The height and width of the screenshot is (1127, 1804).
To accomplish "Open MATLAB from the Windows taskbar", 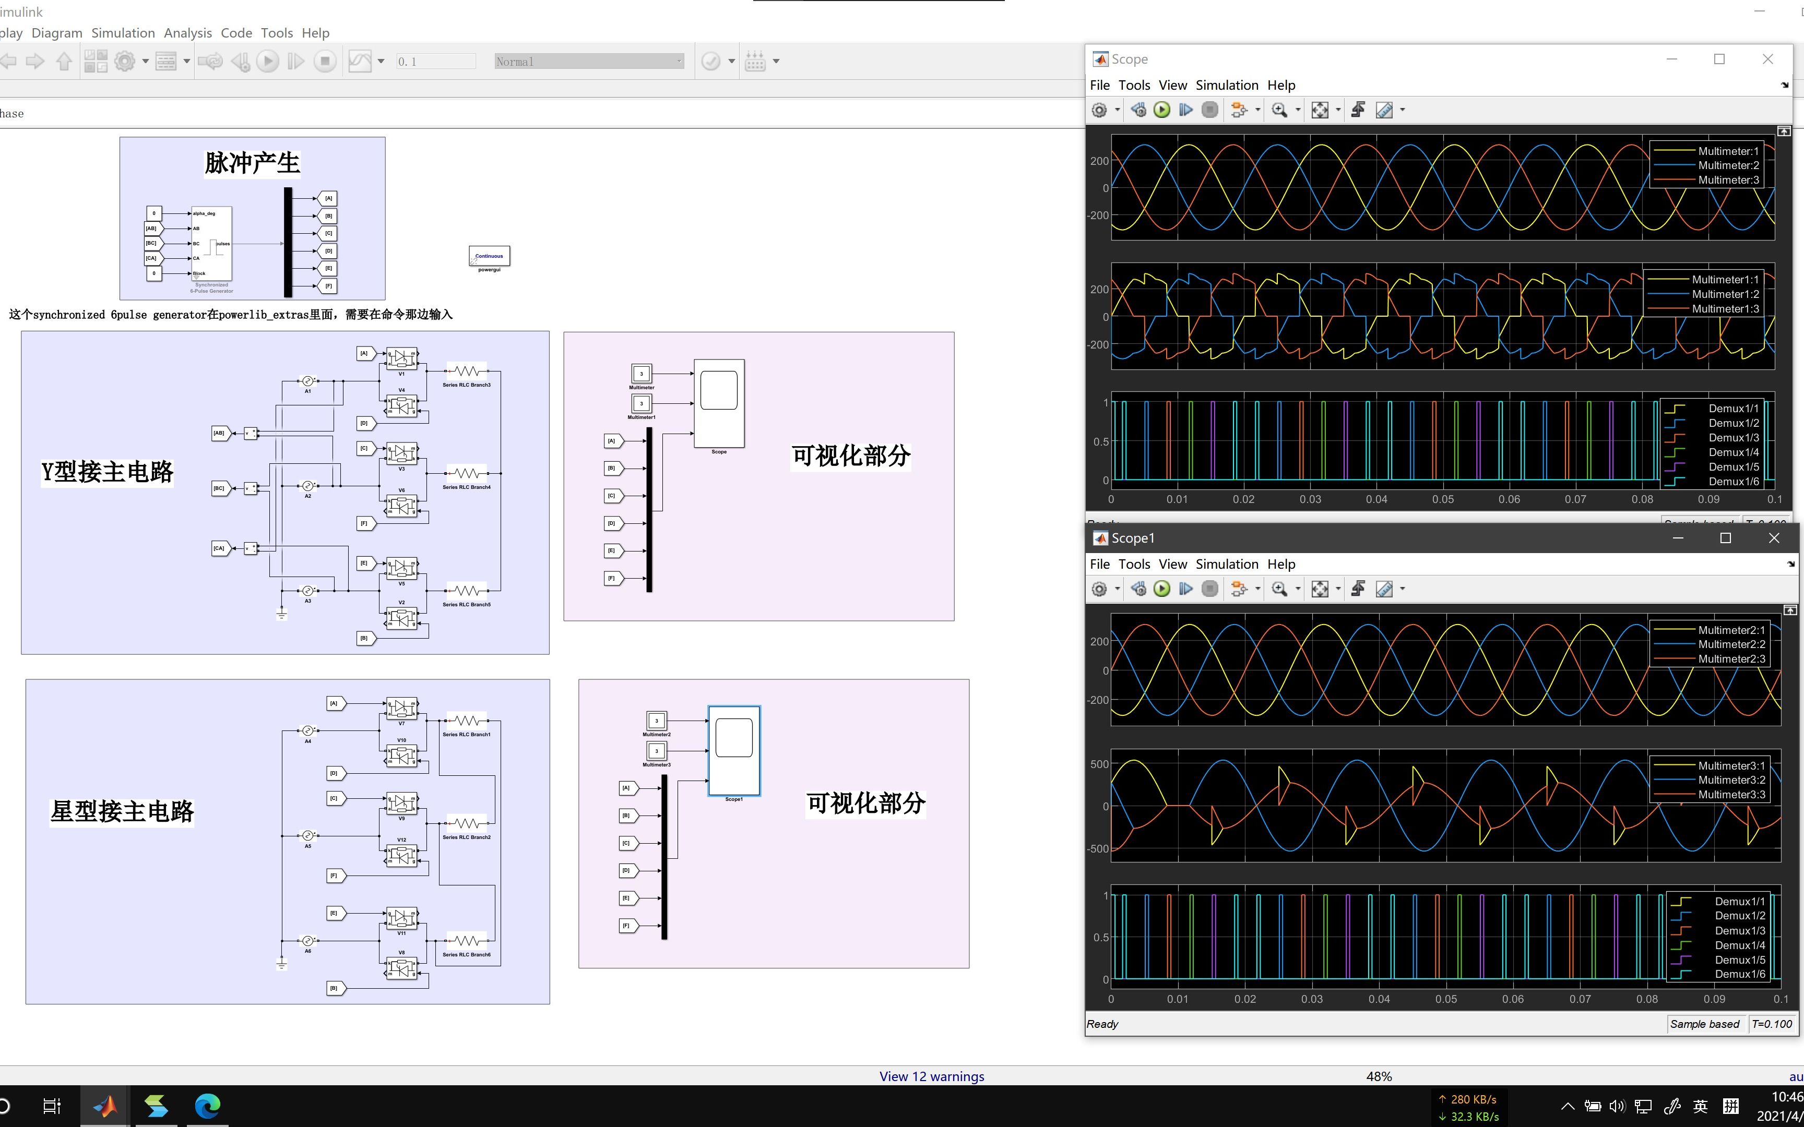I will [104, 1106].
